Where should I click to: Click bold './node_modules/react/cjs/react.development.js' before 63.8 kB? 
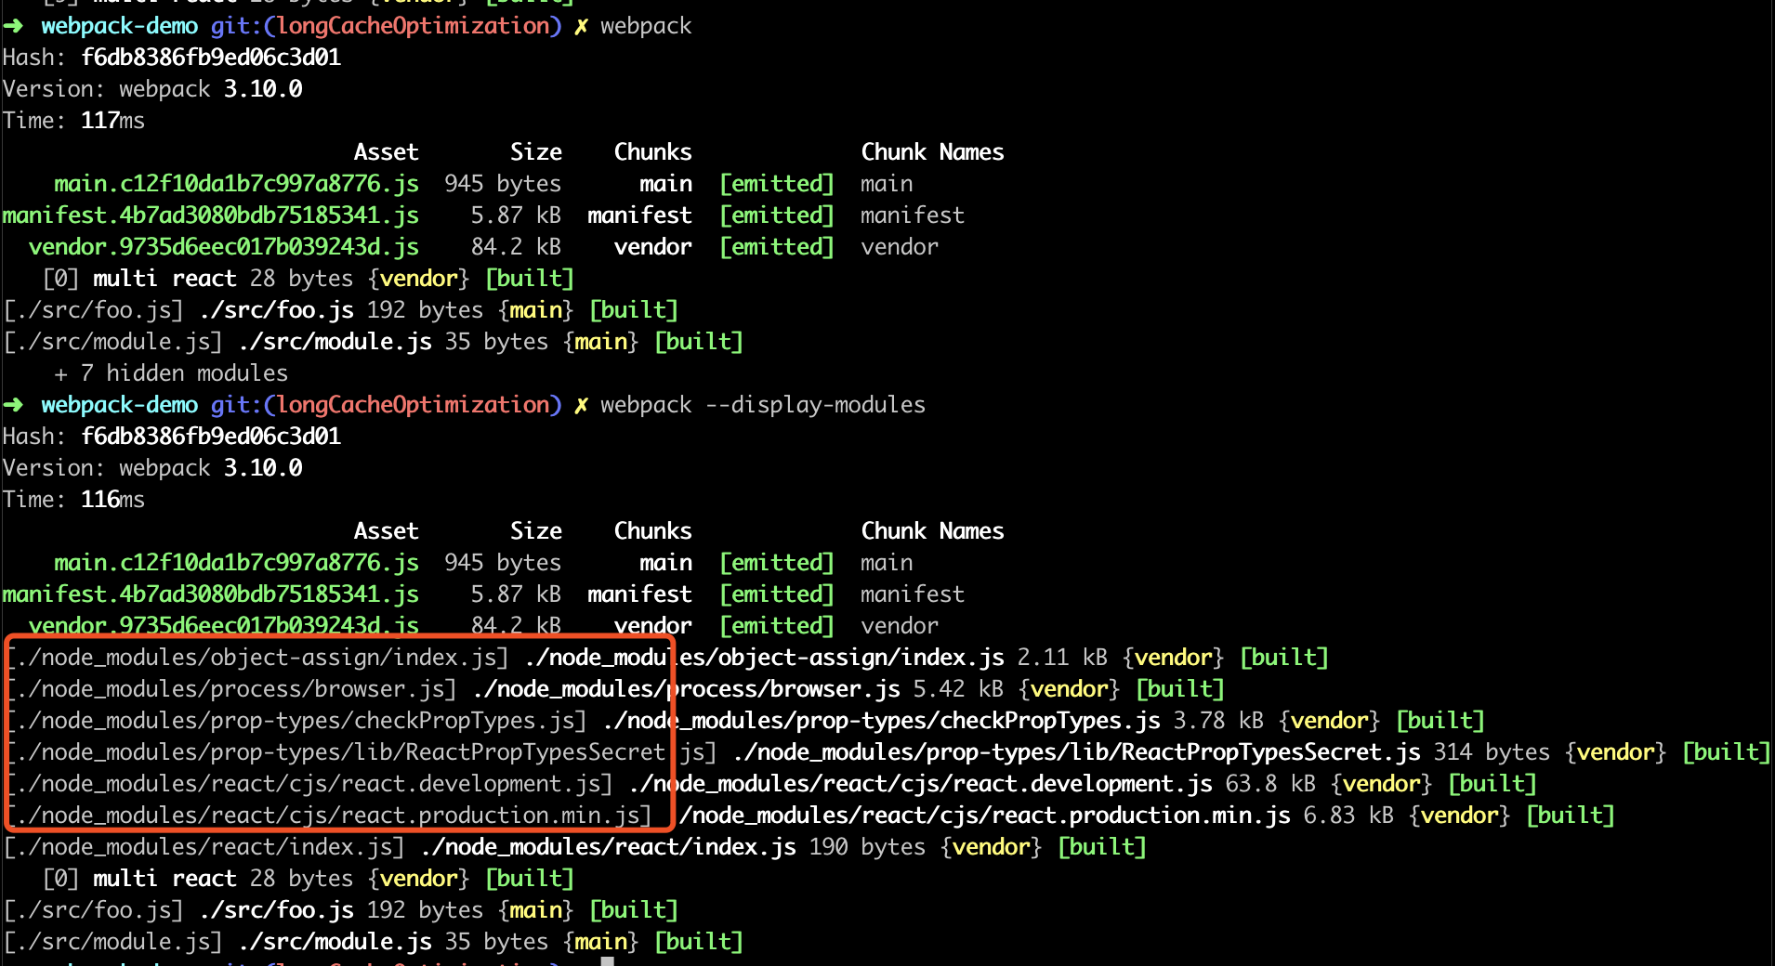(x=921, y=784)
